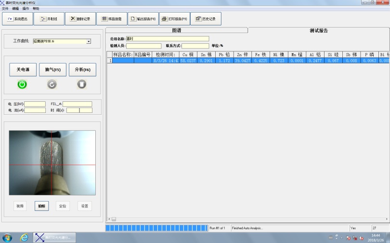Viewport: 390px width, 243px height.
Task: Switch to the 图谱 (spectrum) tab
Action: click(x=177, y=30)
